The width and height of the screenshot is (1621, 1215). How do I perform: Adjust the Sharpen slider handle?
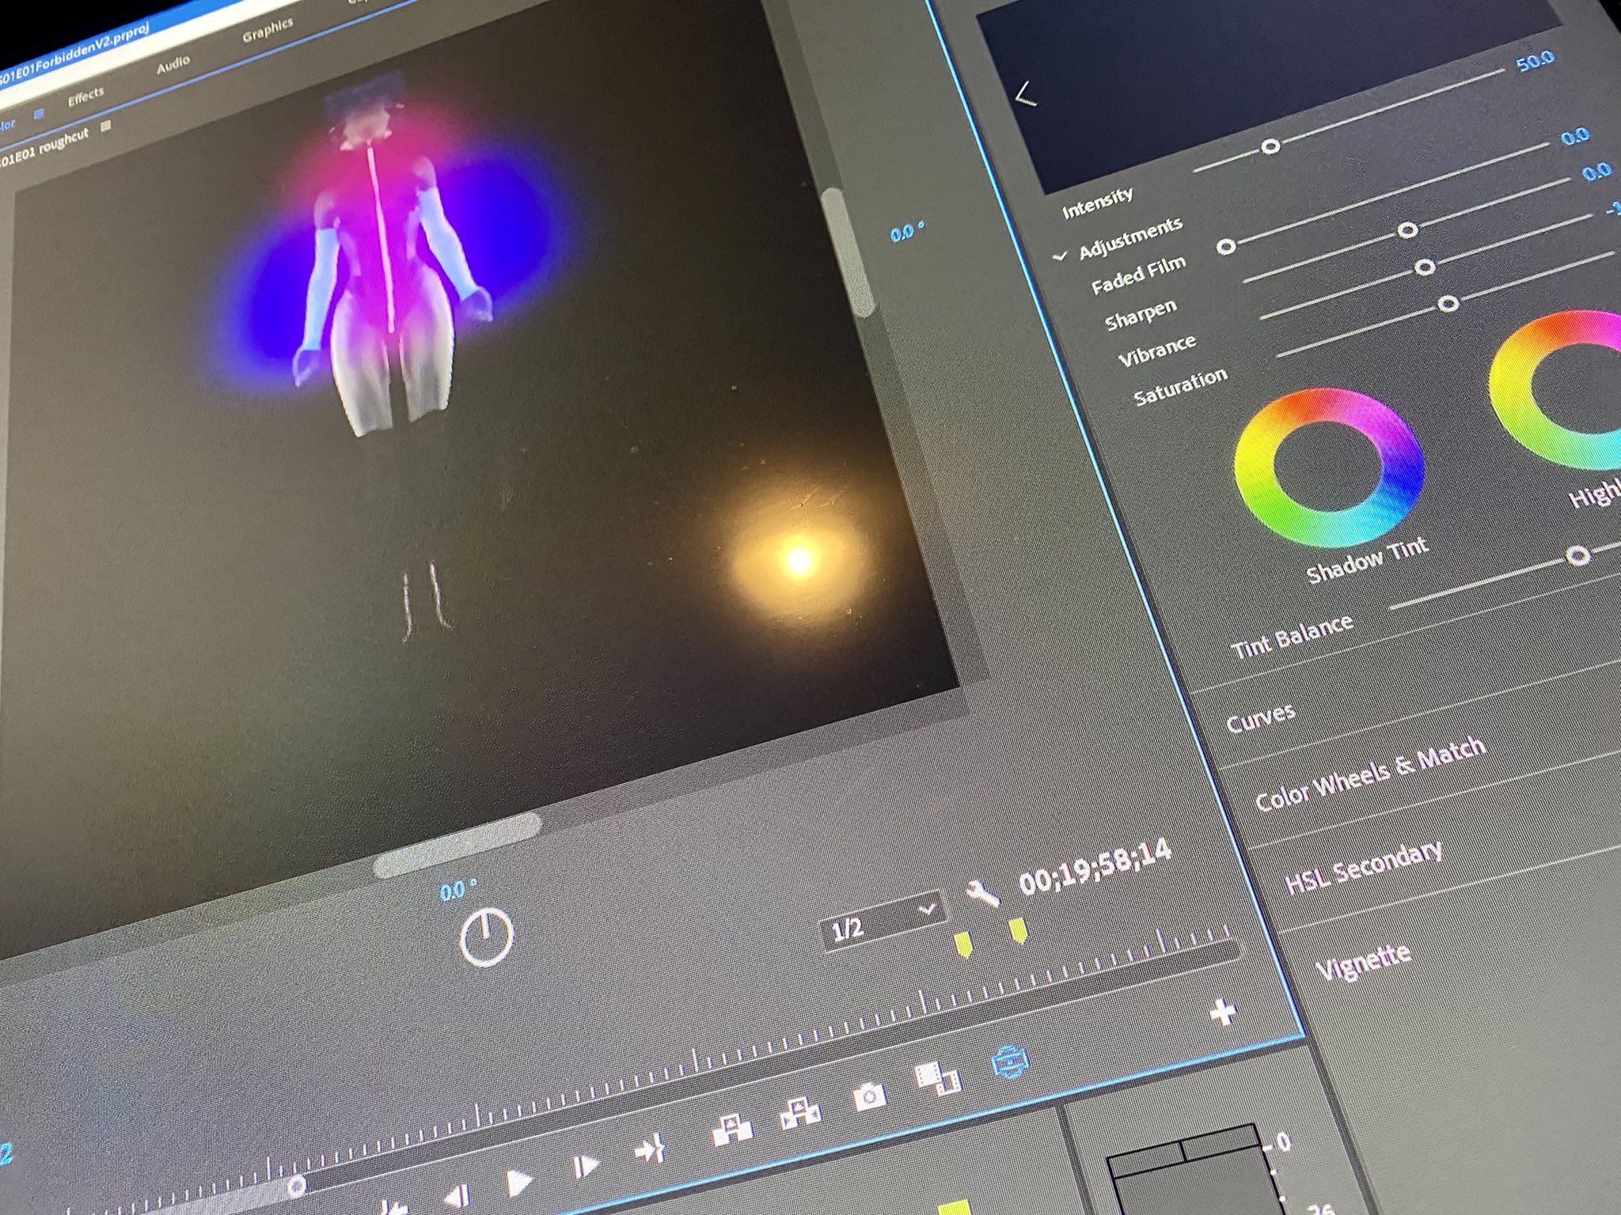[x=1407, y=230]
